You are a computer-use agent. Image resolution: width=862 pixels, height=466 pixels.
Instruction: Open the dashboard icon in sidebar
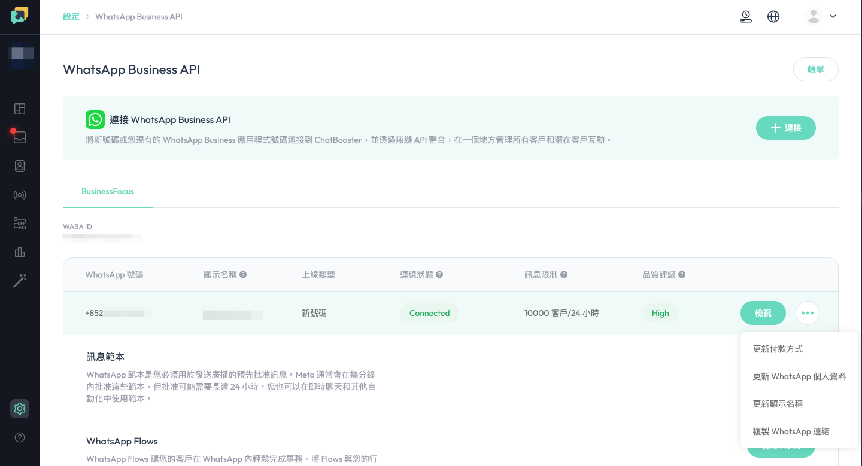[20, 109]
